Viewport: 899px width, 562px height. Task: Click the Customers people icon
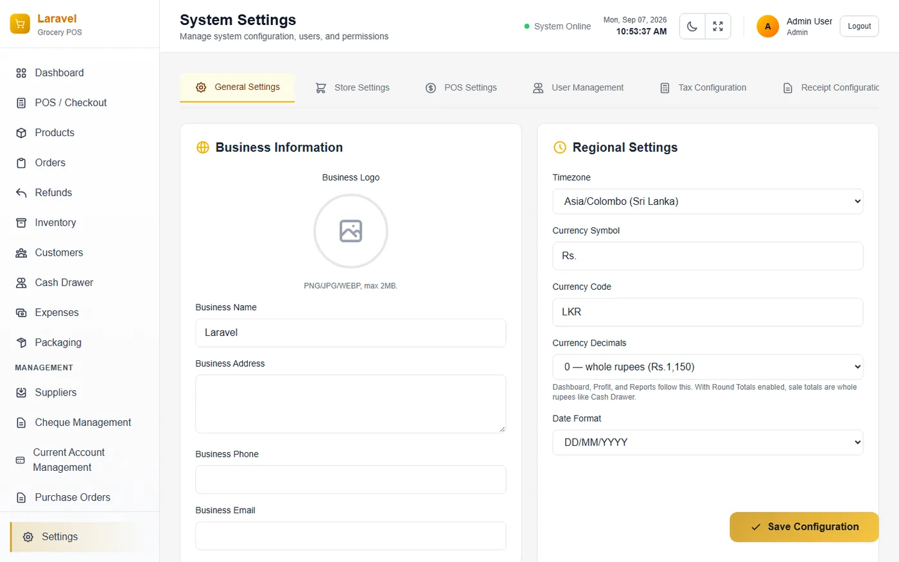coord(21,253)
